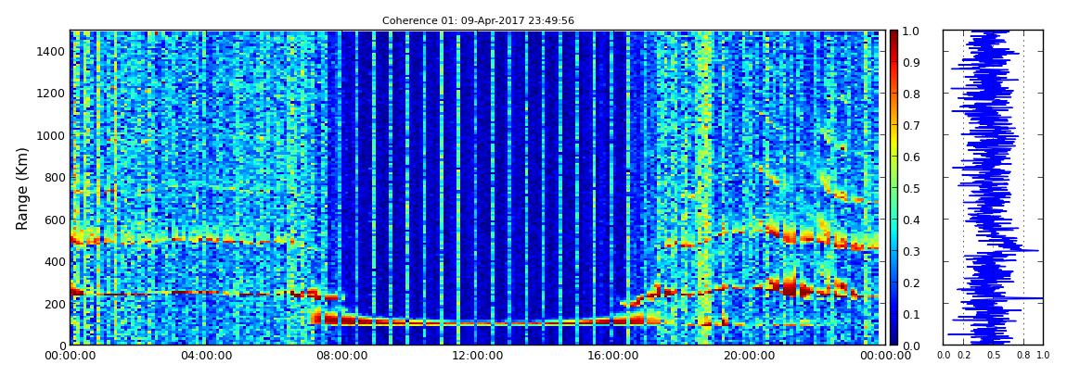
Task: Click the colorbar 1.0 value label
Action: click(x=910, y=31)
